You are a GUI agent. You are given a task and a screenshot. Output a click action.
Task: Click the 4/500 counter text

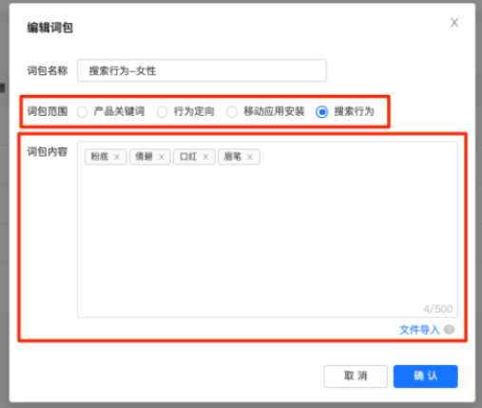(x=438, y=309)
